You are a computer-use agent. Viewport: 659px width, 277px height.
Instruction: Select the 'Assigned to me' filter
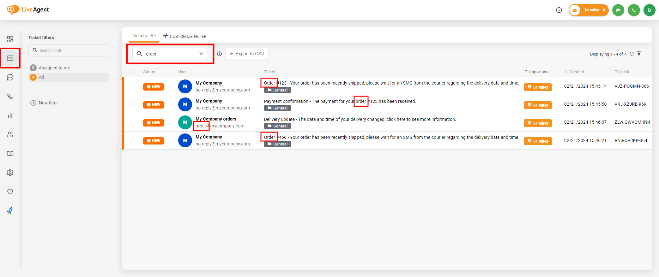54,68
